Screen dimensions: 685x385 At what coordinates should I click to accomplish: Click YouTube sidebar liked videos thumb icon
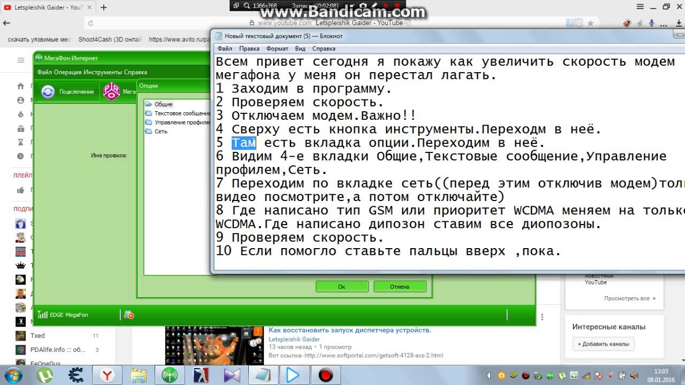pyautogui.click(x=20, y=190)
